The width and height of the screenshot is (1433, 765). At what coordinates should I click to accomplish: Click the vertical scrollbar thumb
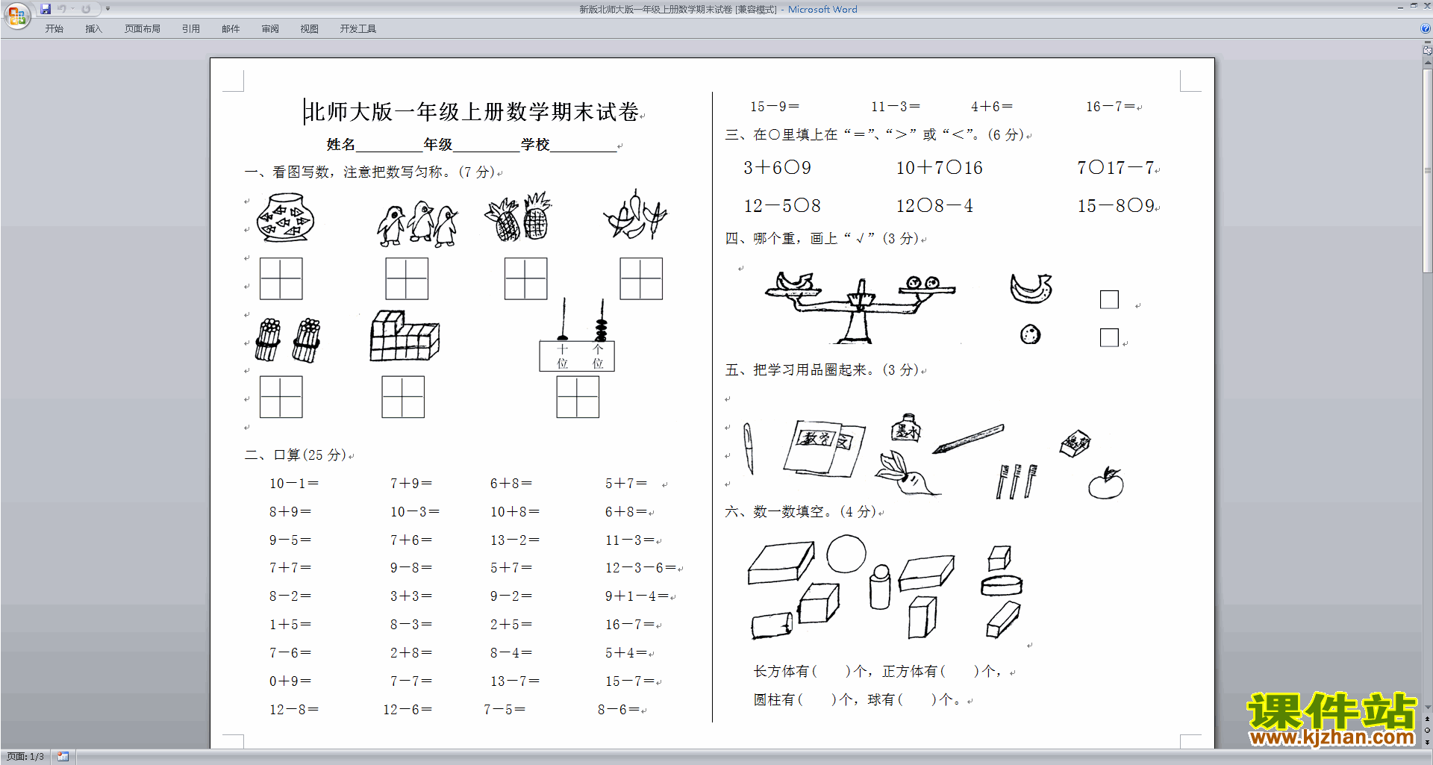1428,172
